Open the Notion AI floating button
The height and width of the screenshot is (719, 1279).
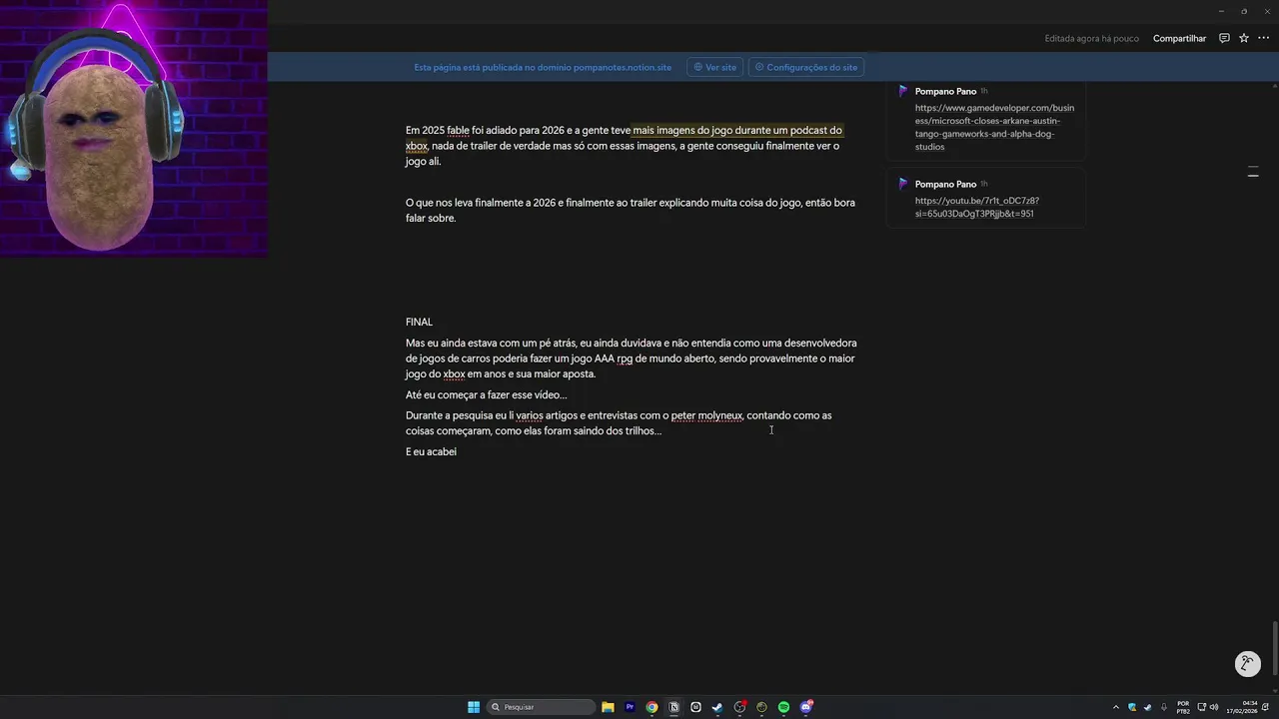tap(1247, 663)
